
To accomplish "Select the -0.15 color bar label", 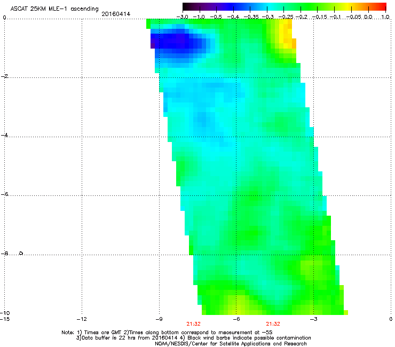I will (x=319, y=17).
